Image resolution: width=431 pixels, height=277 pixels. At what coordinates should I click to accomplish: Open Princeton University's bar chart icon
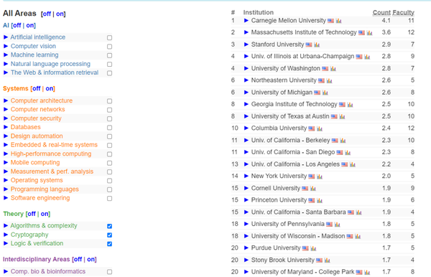pyautogui.click(x=320, y=200)
